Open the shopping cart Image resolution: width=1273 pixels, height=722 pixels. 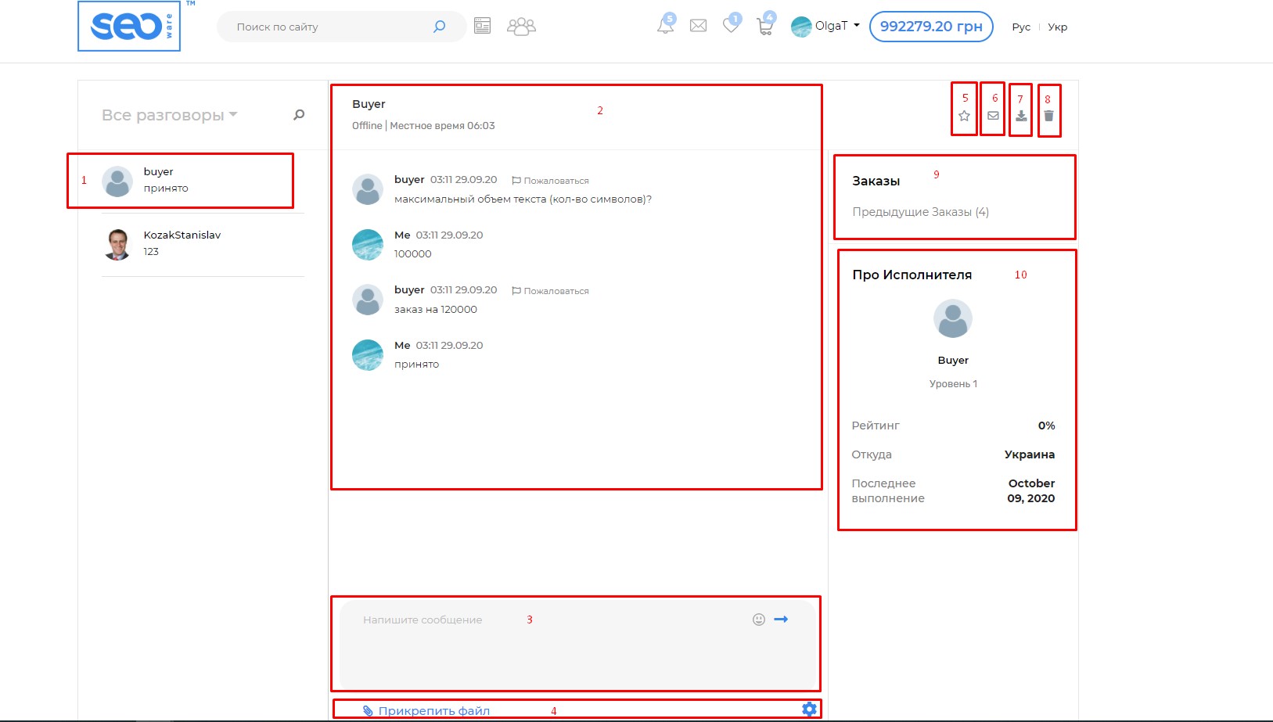tap(764, 27)
